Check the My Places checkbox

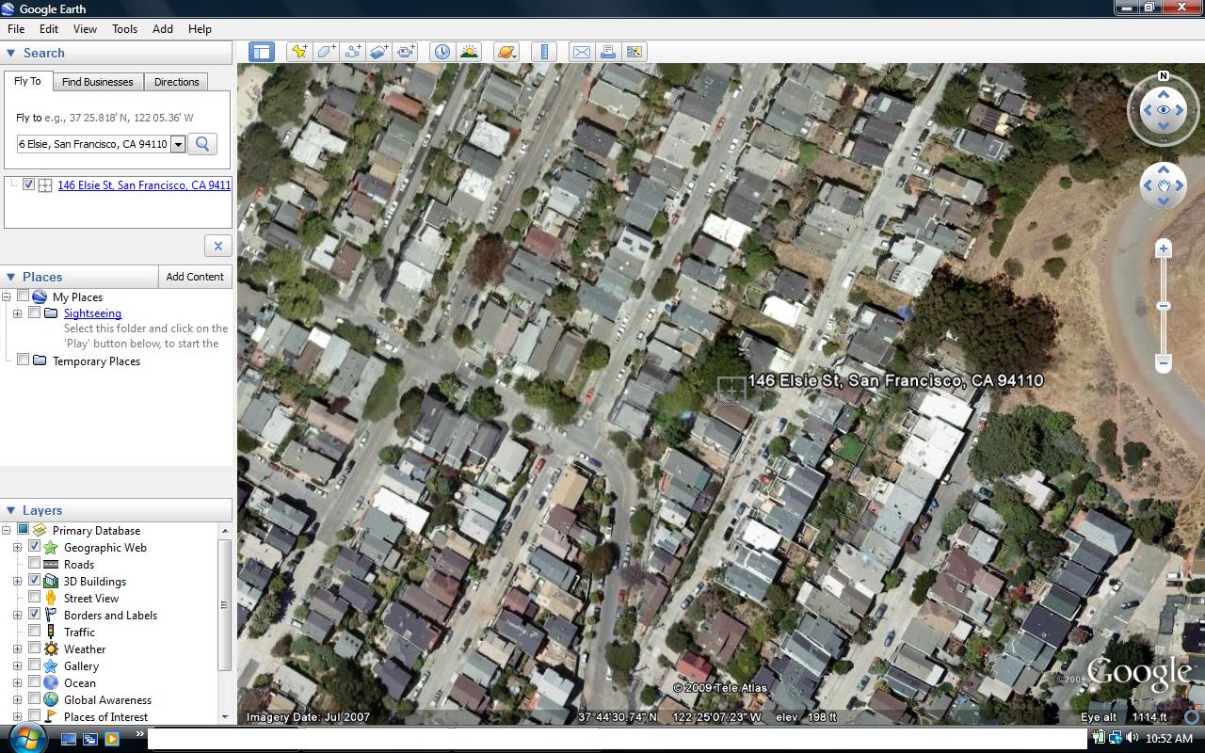click(x=24, y=296)
